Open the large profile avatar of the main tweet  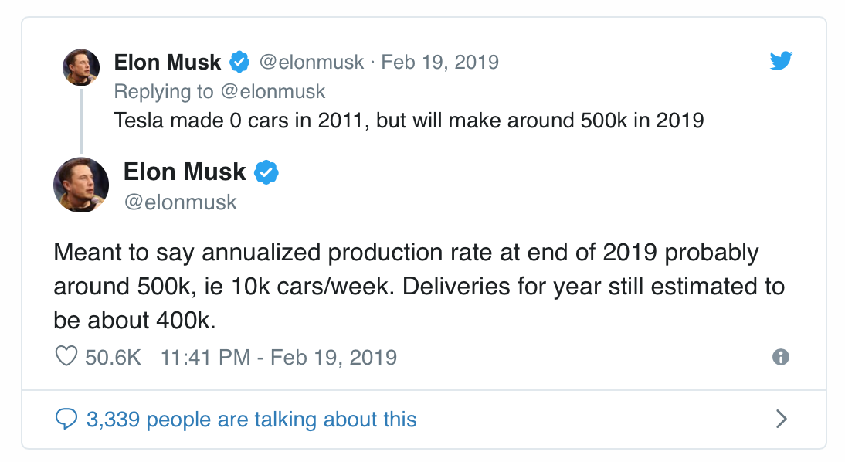pos(81,185)
